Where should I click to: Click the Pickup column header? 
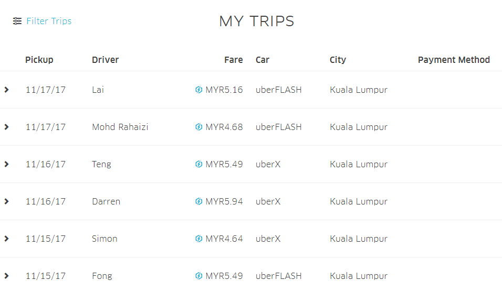click(x=39, y=60)
